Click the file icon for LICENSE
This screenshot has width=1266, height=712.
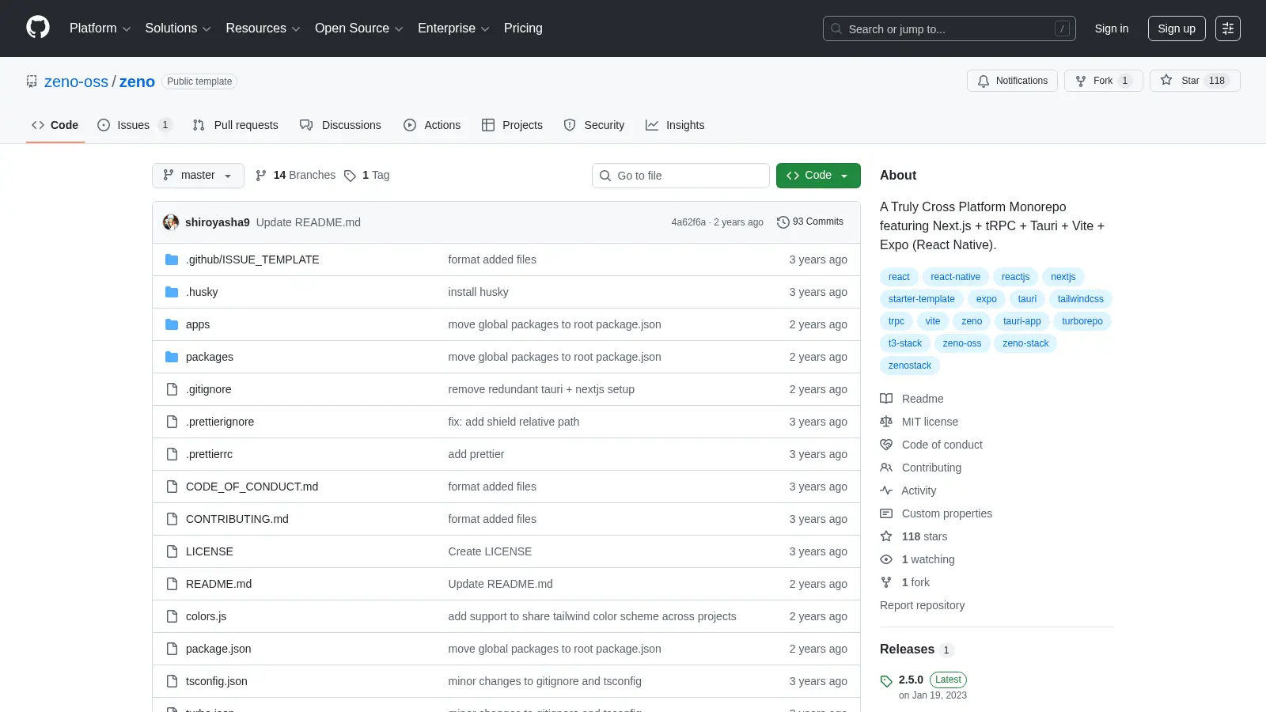click(x=172, y=551)
